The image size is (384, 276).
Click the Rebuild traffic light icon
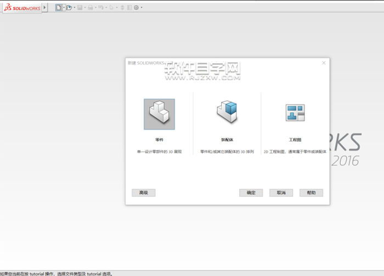coord(122,8)
